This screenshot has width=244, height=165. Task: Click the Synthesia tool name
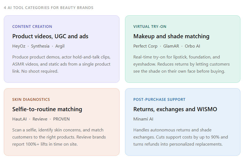coord(40,46)
